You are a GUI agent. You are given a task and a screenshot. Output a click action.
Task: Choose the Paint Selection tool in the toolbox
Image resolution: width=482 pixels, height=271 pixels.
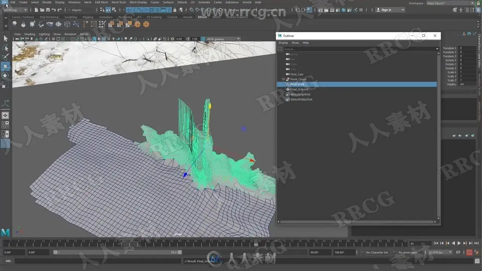coord(5,57)
